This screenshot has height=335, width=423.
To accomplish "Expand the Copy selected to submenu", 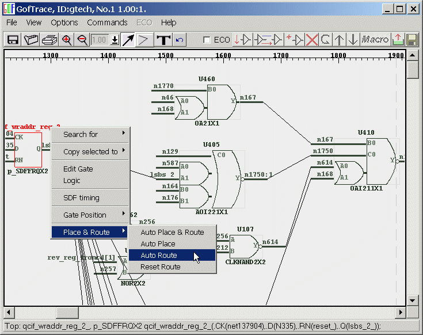I will click(90, 151).
